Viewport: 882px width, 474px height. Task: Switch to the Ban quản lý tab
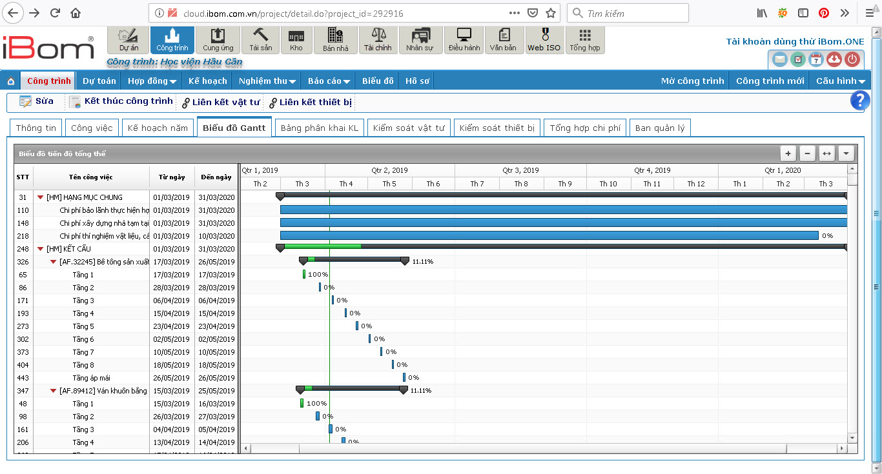pyautogui.click(x=660, y=128)
